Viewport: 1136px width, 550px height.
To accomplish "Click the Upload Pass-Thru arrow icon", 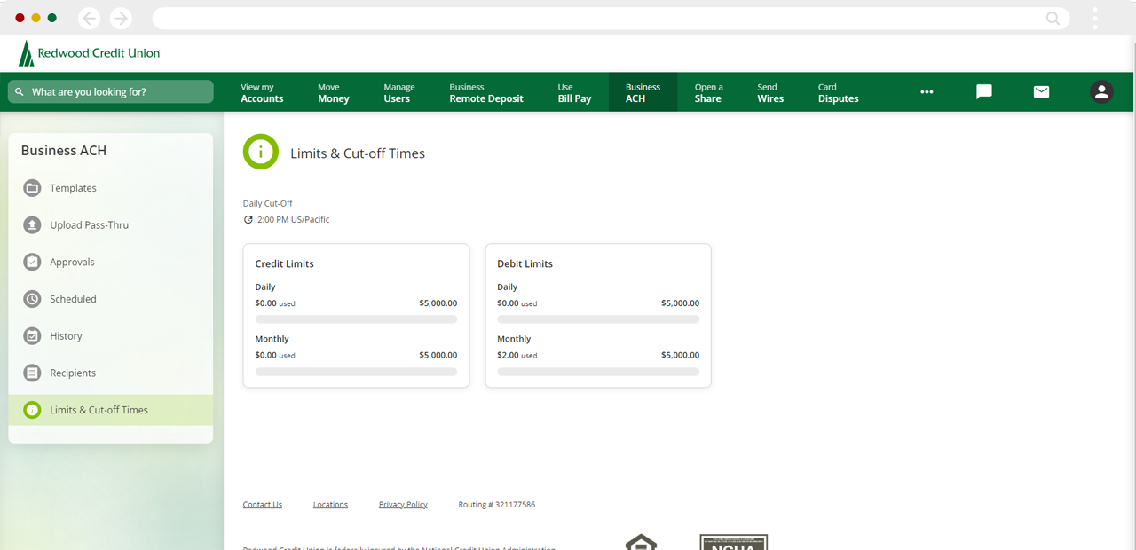I will click(32, 225).
